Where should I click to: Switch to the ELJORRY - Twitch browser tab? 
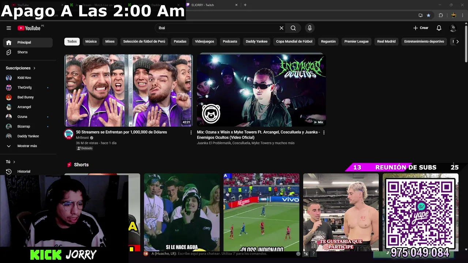point(212,5)
